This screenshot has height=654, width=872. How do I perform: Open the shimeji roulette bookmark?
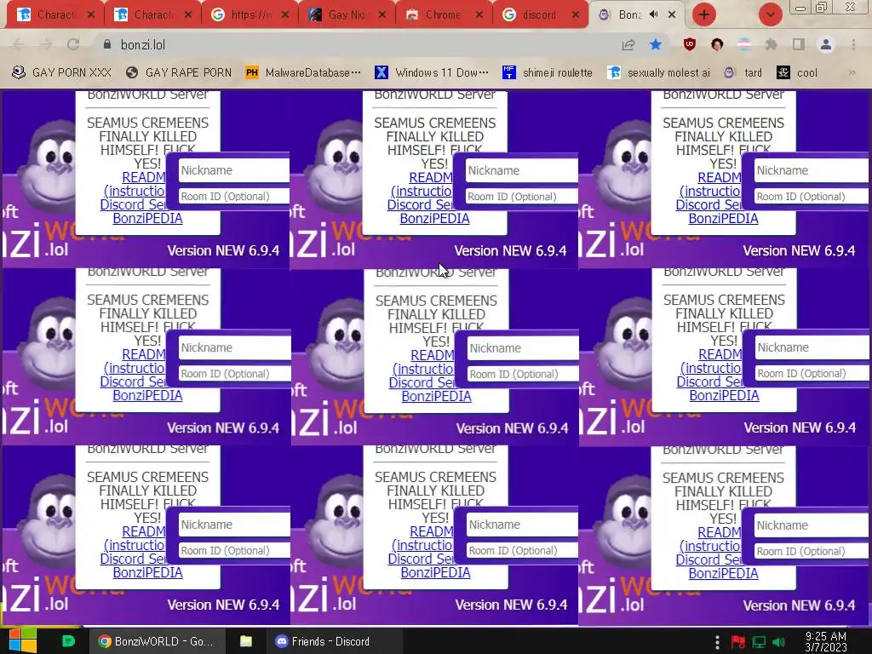(548, 72)
